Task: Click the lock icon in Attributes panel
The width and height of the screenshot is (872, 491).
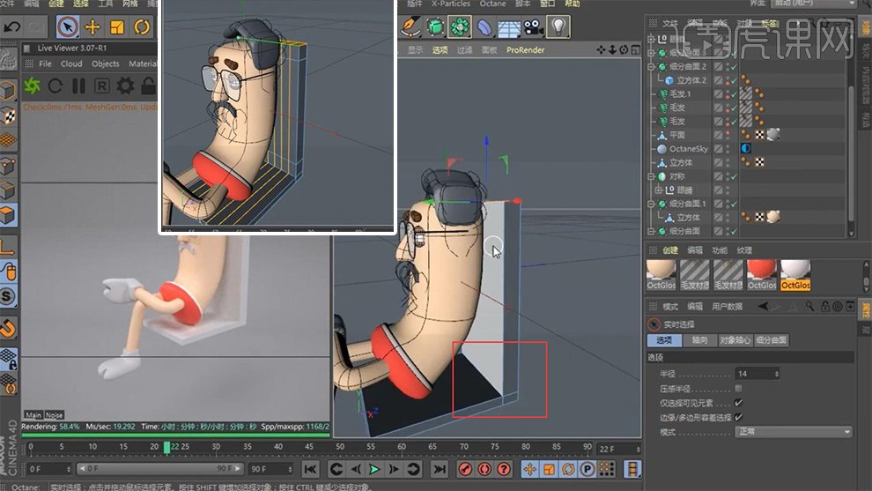Action: (824, 306)
